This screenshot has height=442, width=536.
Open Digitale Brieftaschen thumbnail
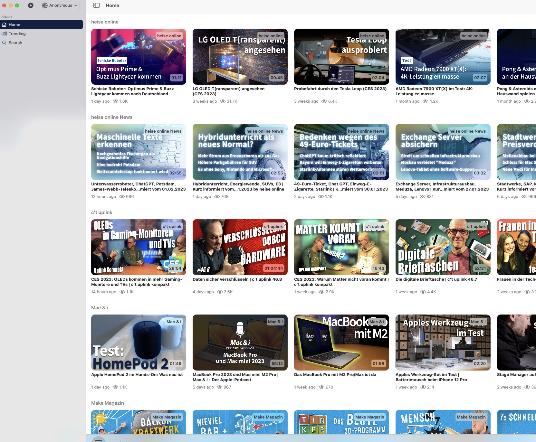coord(443,247)
